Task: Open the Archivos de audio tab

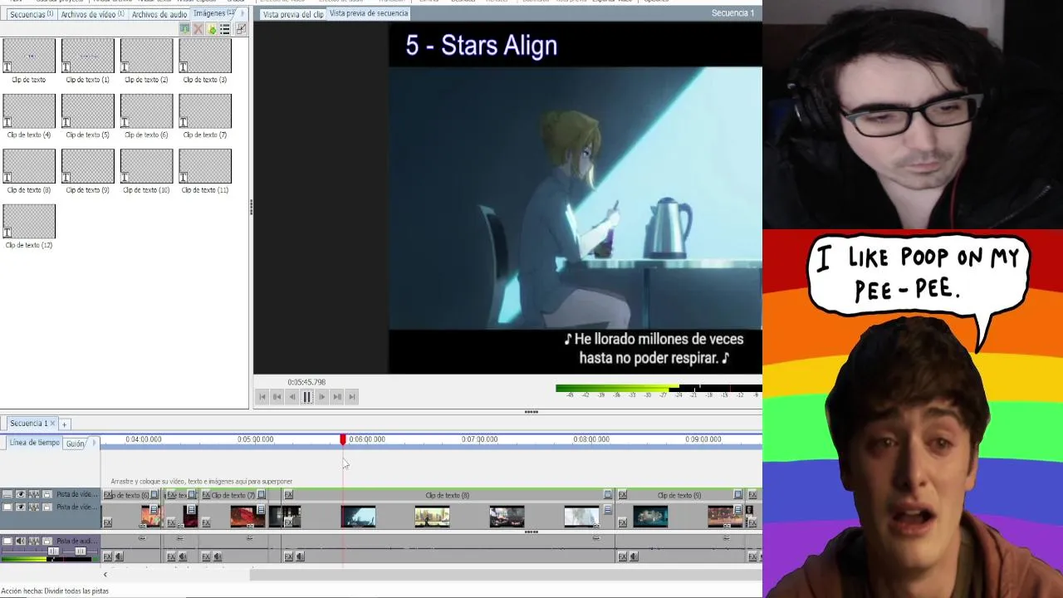Action: 159,14
